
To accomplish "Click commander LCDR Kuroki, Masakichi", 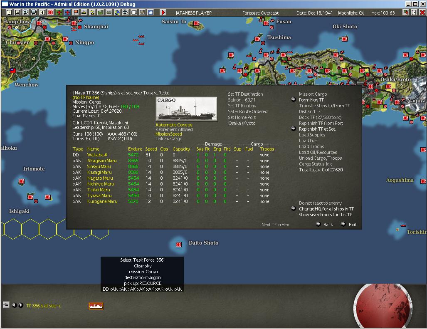I will (100, 123).
